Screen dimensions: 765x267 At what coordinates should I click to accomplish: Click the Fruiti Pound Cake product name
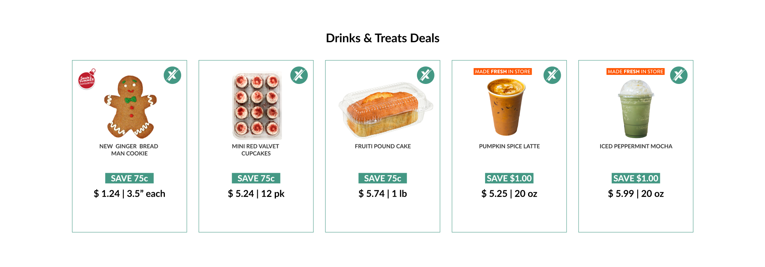[x=383, y=146]
